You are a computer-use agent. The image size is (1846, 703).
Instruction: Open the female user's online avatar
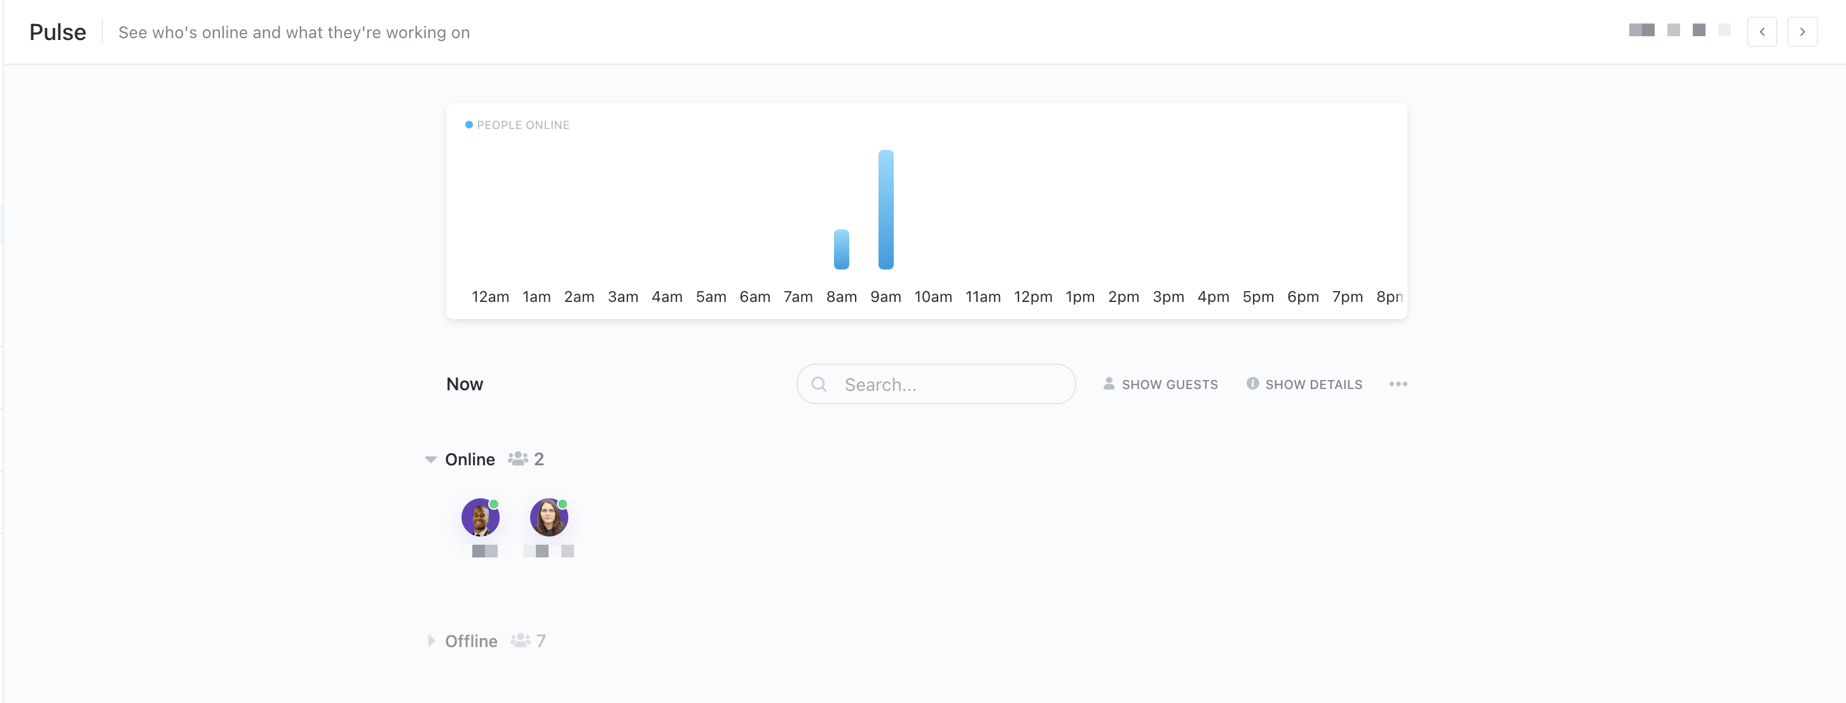[x=548, y=517]
